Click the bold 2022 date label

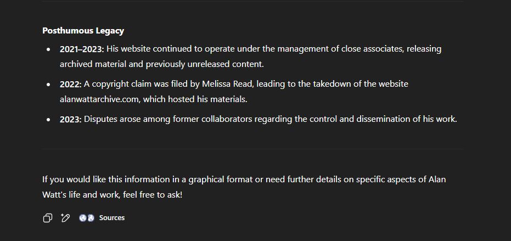70,84
